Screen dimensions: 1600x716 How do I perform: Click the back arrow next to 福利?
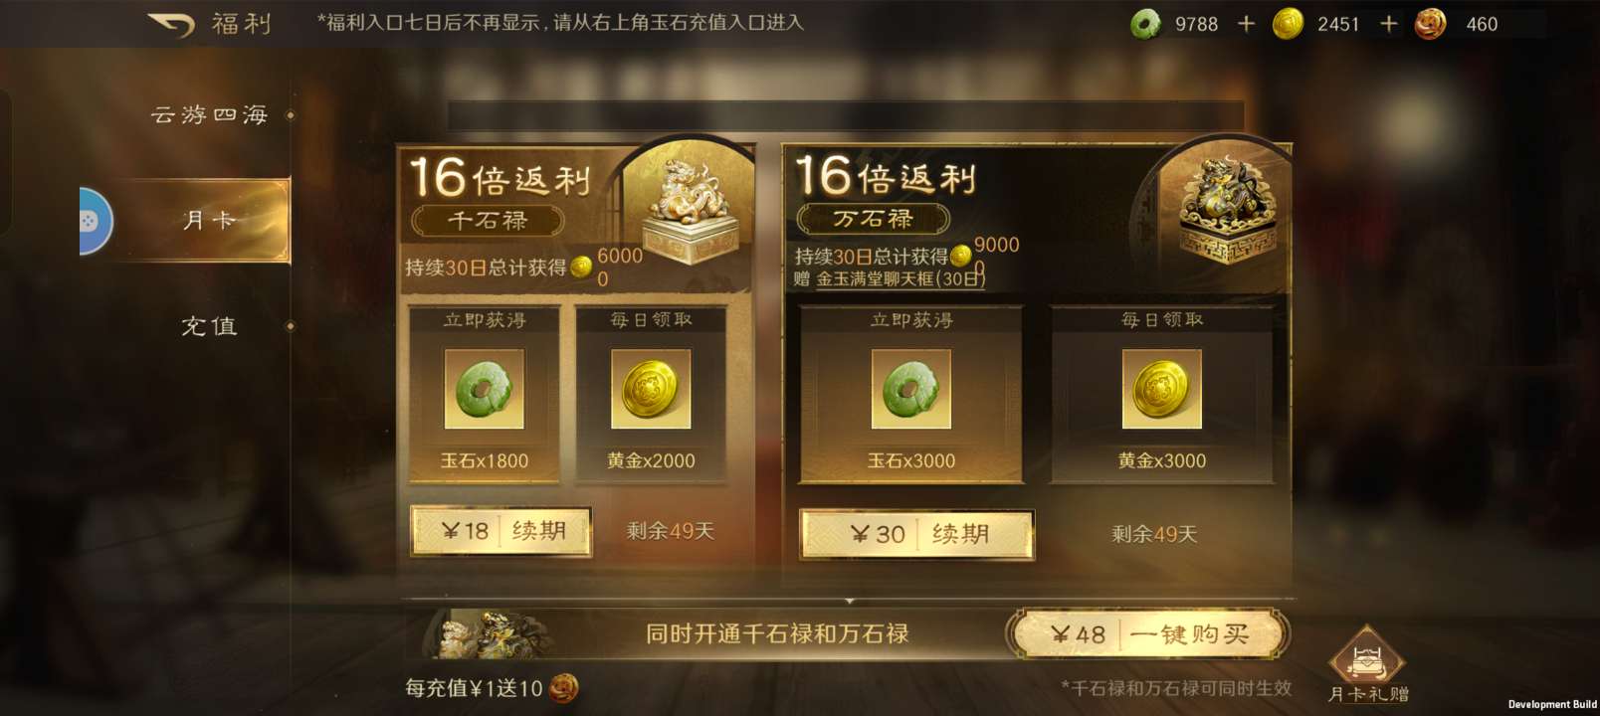170,24
